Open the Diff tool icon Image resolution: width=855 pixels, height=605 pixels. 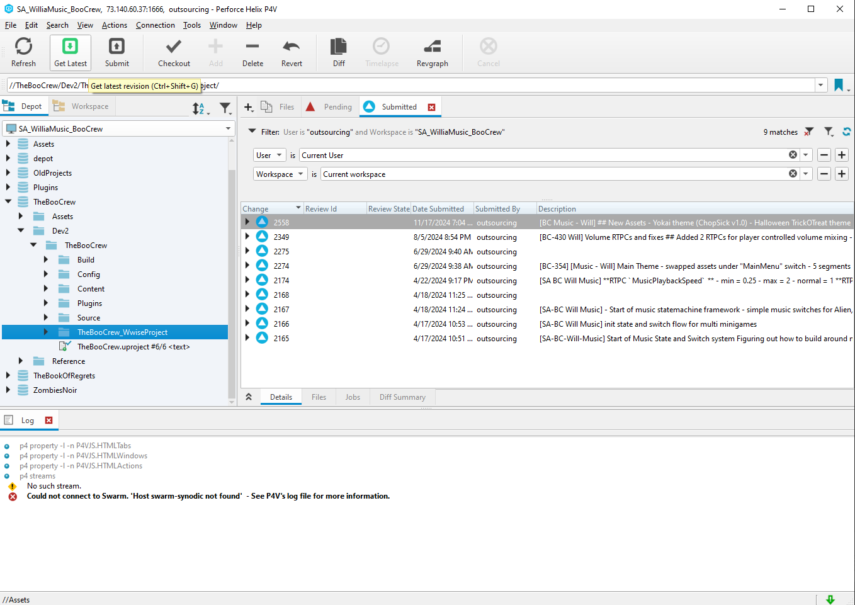(x=338, y=52)
